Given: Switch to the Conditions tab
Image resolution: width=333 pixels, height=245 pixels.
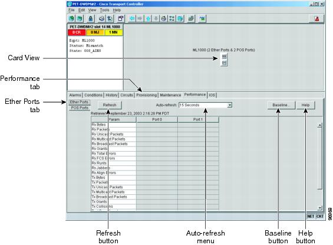Looking at the screenshot, I should 93,95.
